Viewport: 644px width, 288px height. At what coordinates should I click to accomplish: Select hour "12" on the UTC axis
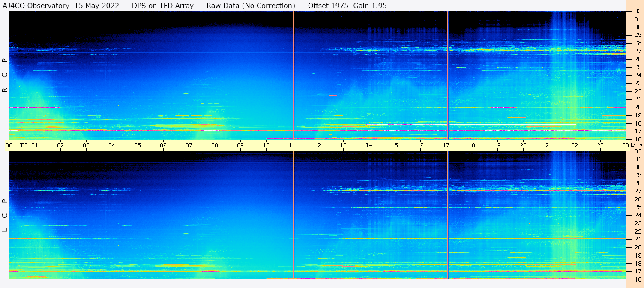[x=318, y=145]
